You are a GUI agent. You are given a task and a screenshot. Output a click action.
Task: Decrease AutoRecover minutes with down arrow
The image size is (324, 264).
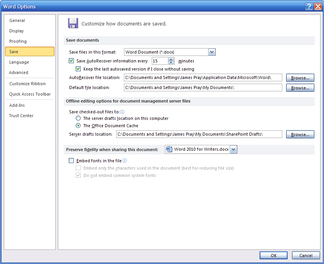(171, 62)
